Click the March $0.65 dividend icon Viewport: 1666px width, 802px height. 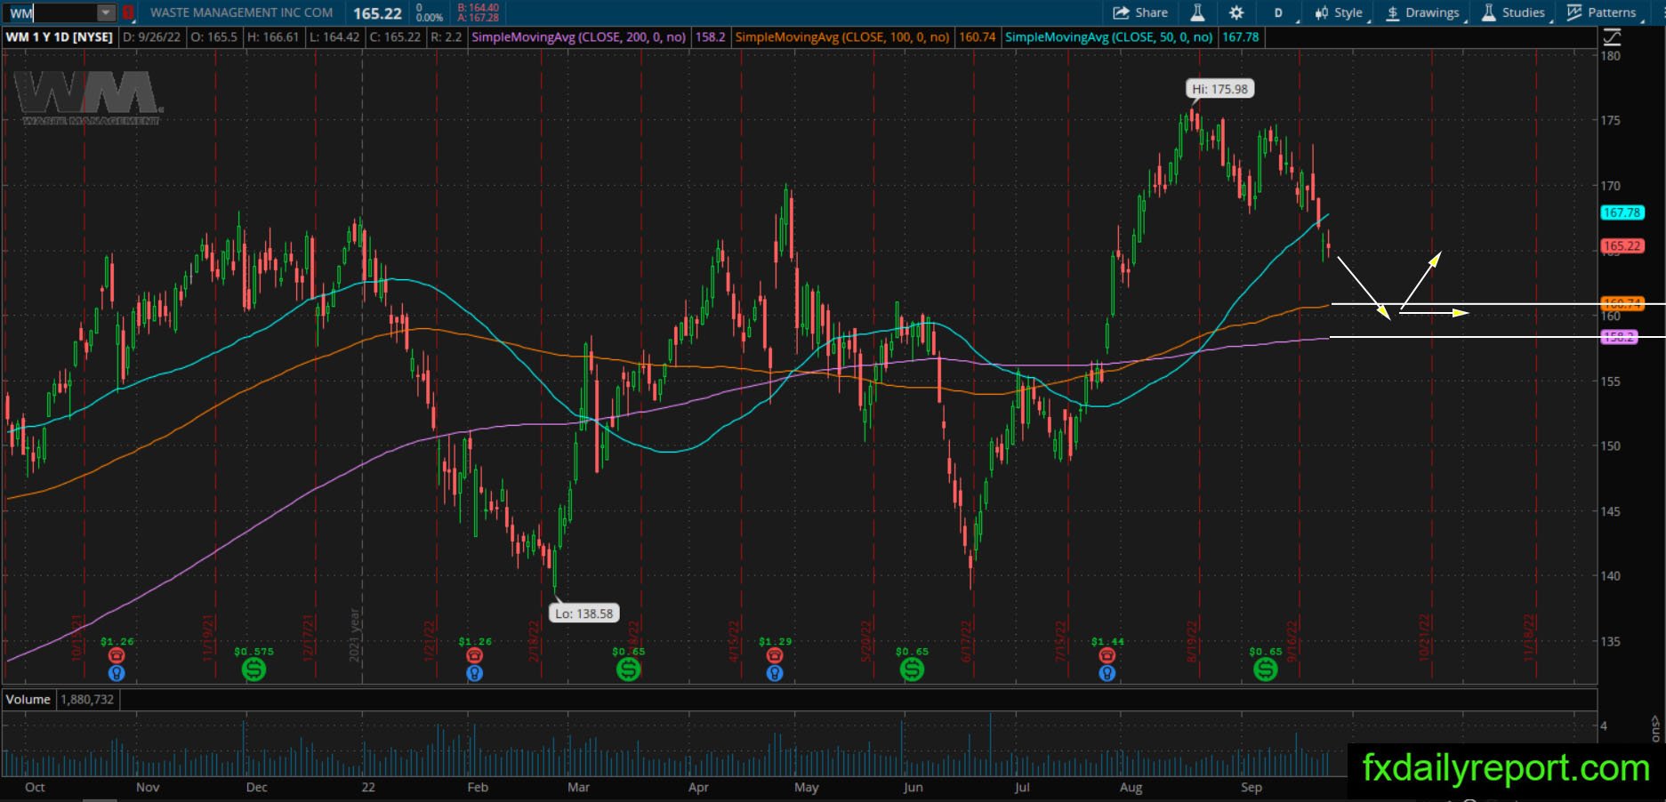pyautogui.click(x=628, y=670)
